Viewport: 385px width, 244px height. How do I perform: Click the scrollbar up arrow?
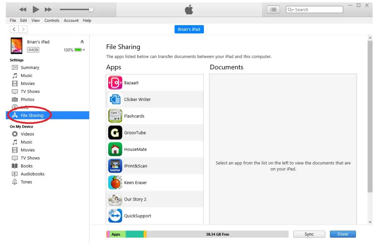point(370,38)
